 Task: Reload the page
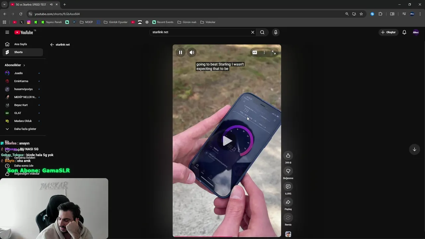(x=21, y=14)
